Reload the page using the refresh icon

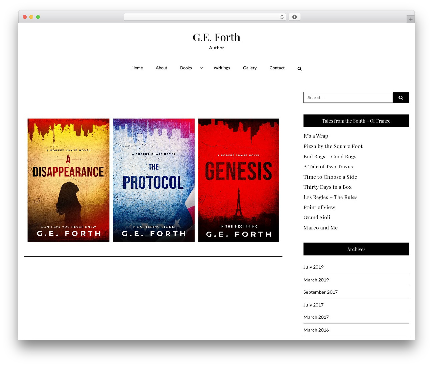pyautogui.click(x=281, y=17)
